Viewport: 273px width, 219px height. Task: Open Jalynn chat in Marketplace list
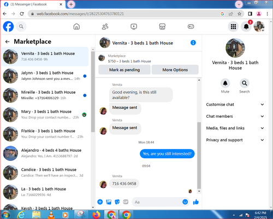(45, 76)
